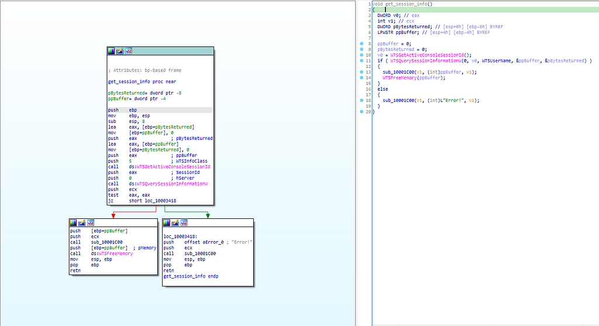Image resolution: width=599 pixels, height=326 pixels.
Task: Click 'LPWSTR ppBuffer;' declaration in pseudocode
Action: 398,33
